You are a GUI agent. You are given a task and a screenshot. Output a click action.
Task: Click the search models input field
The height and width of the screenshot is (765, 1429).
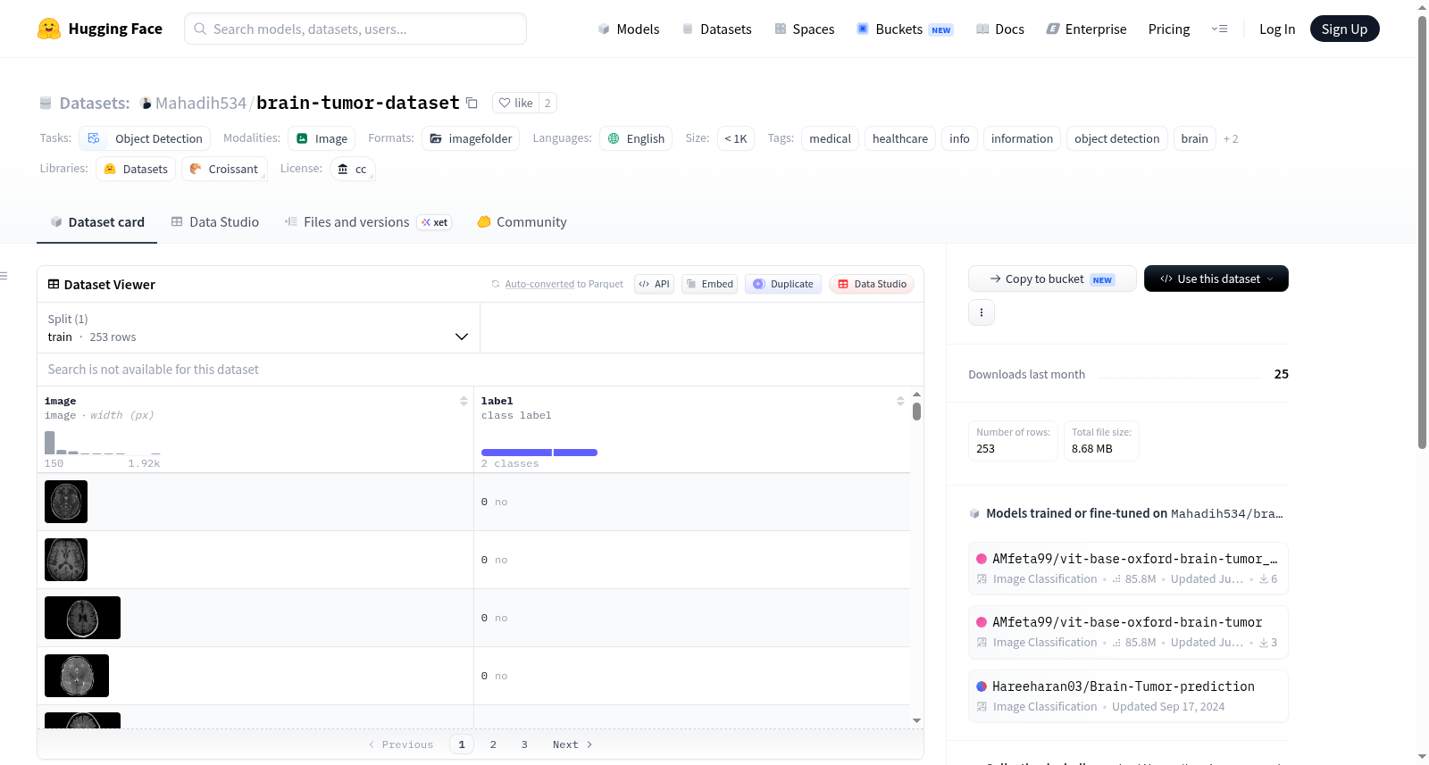355,29
